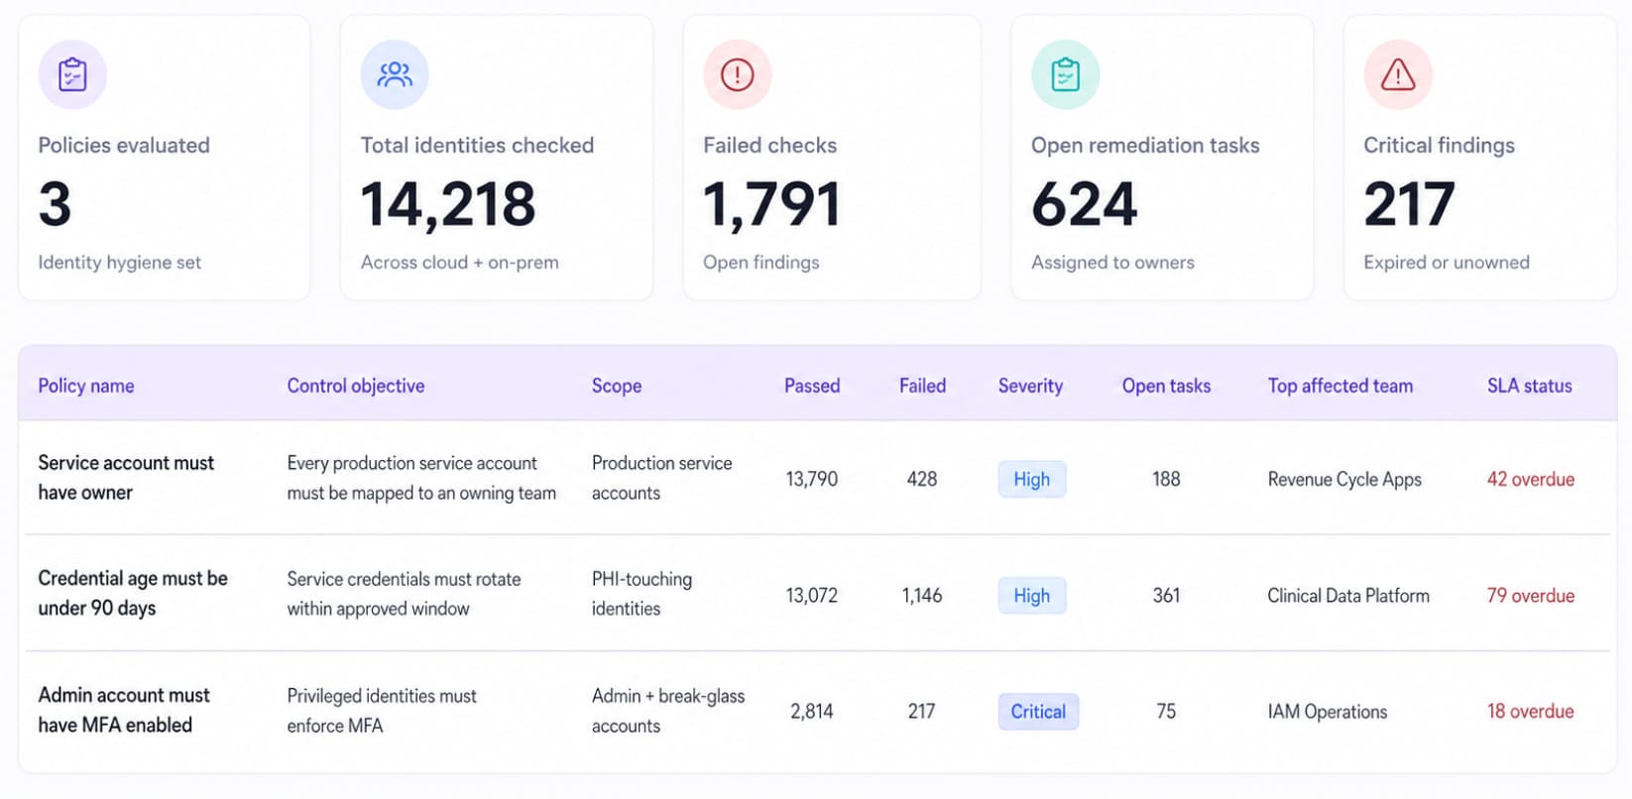Click High badge in Service account row
1632x799 pixels.
(1032, 479)
